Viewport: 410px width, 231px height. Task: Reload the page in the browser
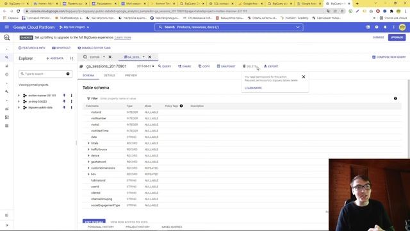tap(19, 12)
